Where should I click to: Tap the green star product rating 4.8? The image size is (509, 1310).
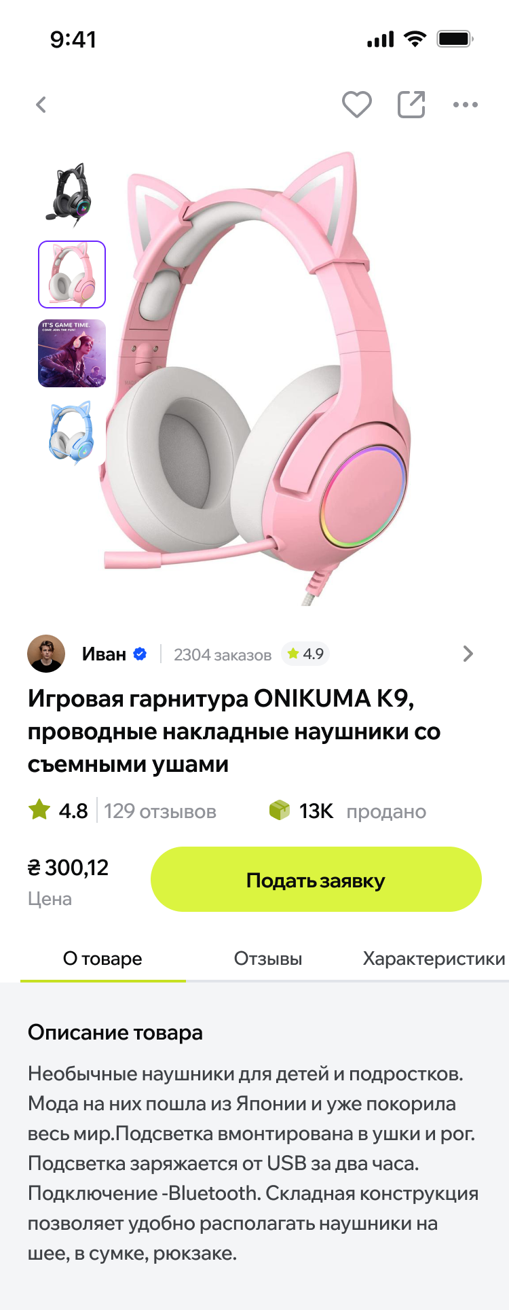point(58,811)
